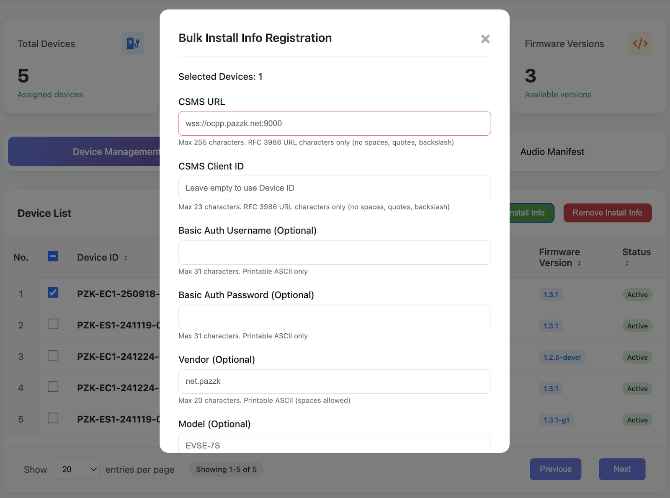Click the code icon next to Firmware Versions
The width and height of the screenshot is (670, 498).
[640, 43]
